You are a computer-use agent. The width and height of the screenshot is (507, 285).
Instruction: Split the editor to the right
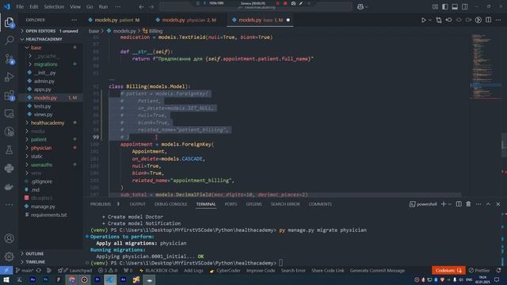coord(488,20)
